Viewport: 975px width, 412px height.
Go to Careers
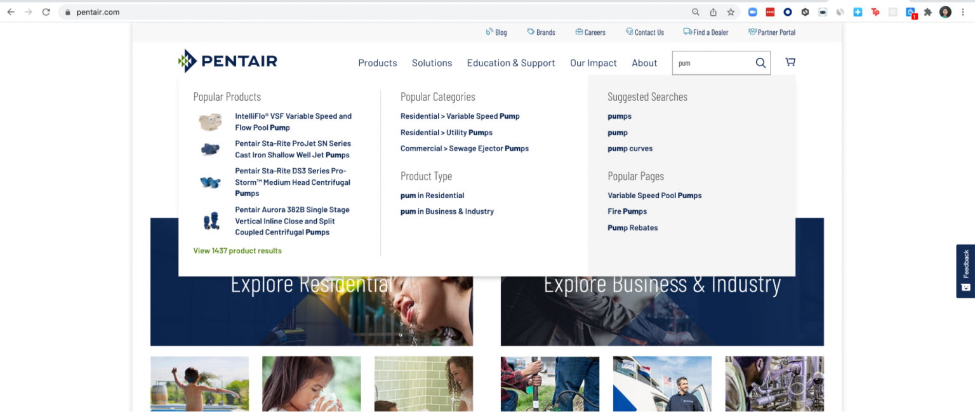click(590, 32)
